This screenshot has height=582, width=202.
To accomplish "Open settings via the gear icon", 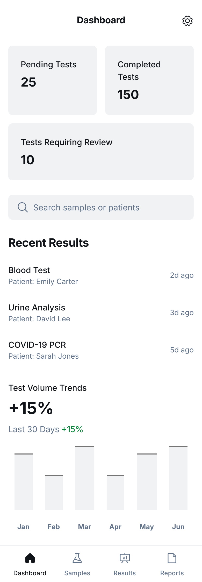I will [187, 21].
